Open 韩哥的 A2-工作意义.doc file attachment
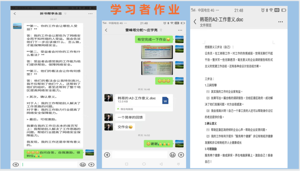The image size is (300, 171). coord(144,103)
